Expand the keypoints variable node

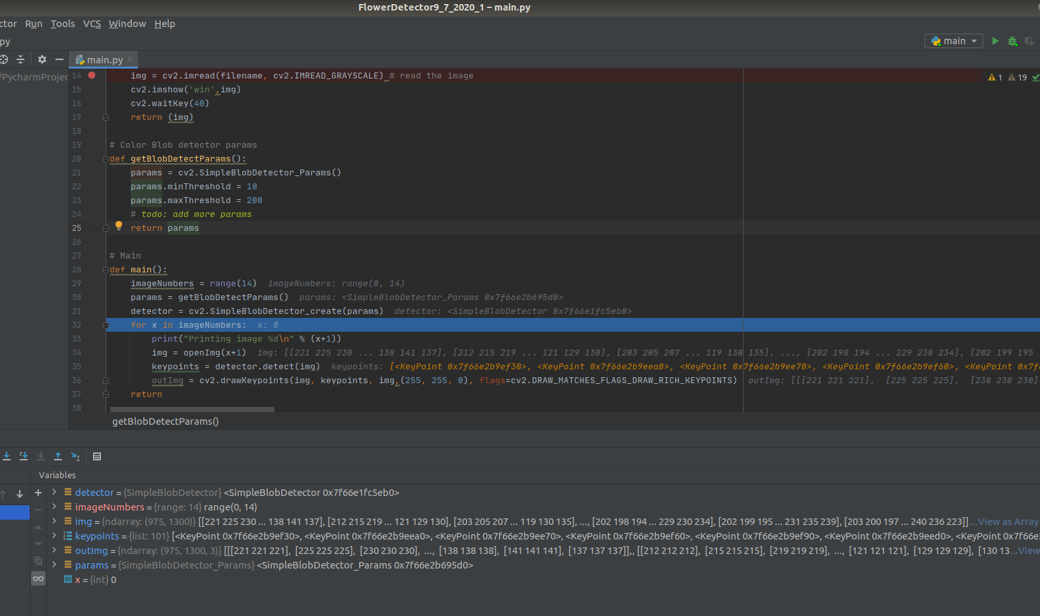tap(55, 536)
